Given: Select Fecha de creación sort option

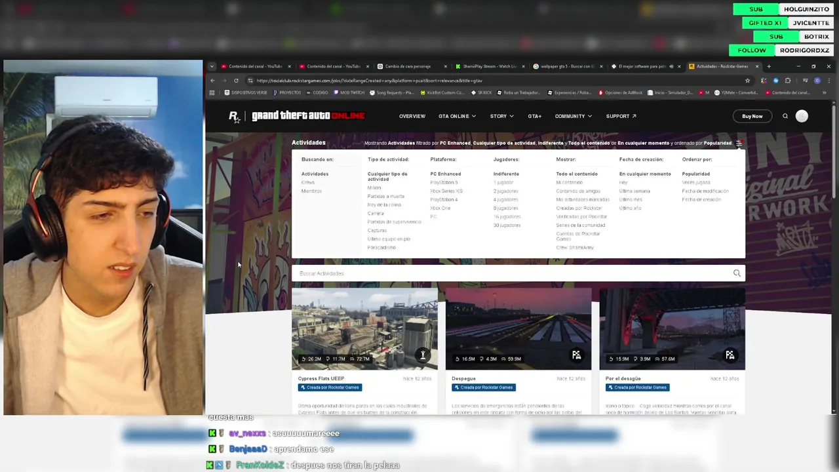Looking at the screenshot, I should 701,199.
